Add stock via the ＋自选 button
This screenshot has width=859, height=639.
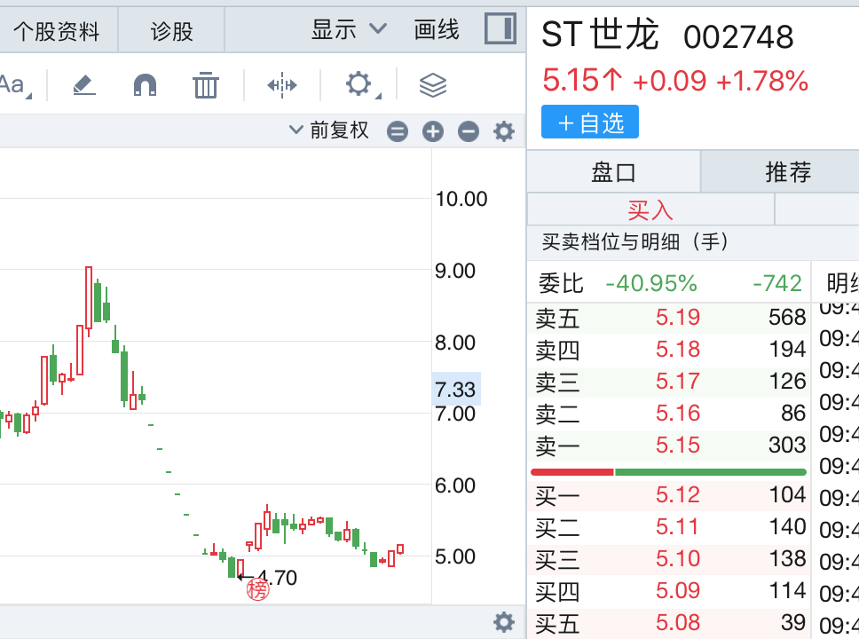click(590, 123)
